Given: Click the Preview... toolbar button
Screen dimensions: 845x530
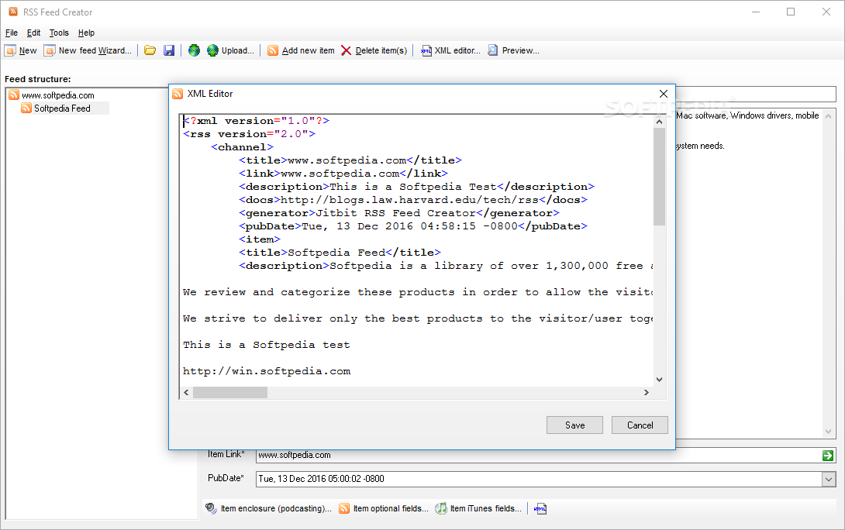Looking at the screenshot, I should click(513, 50).
